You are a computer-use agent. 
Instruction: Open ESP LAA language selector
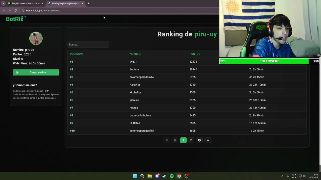(294, 176)
